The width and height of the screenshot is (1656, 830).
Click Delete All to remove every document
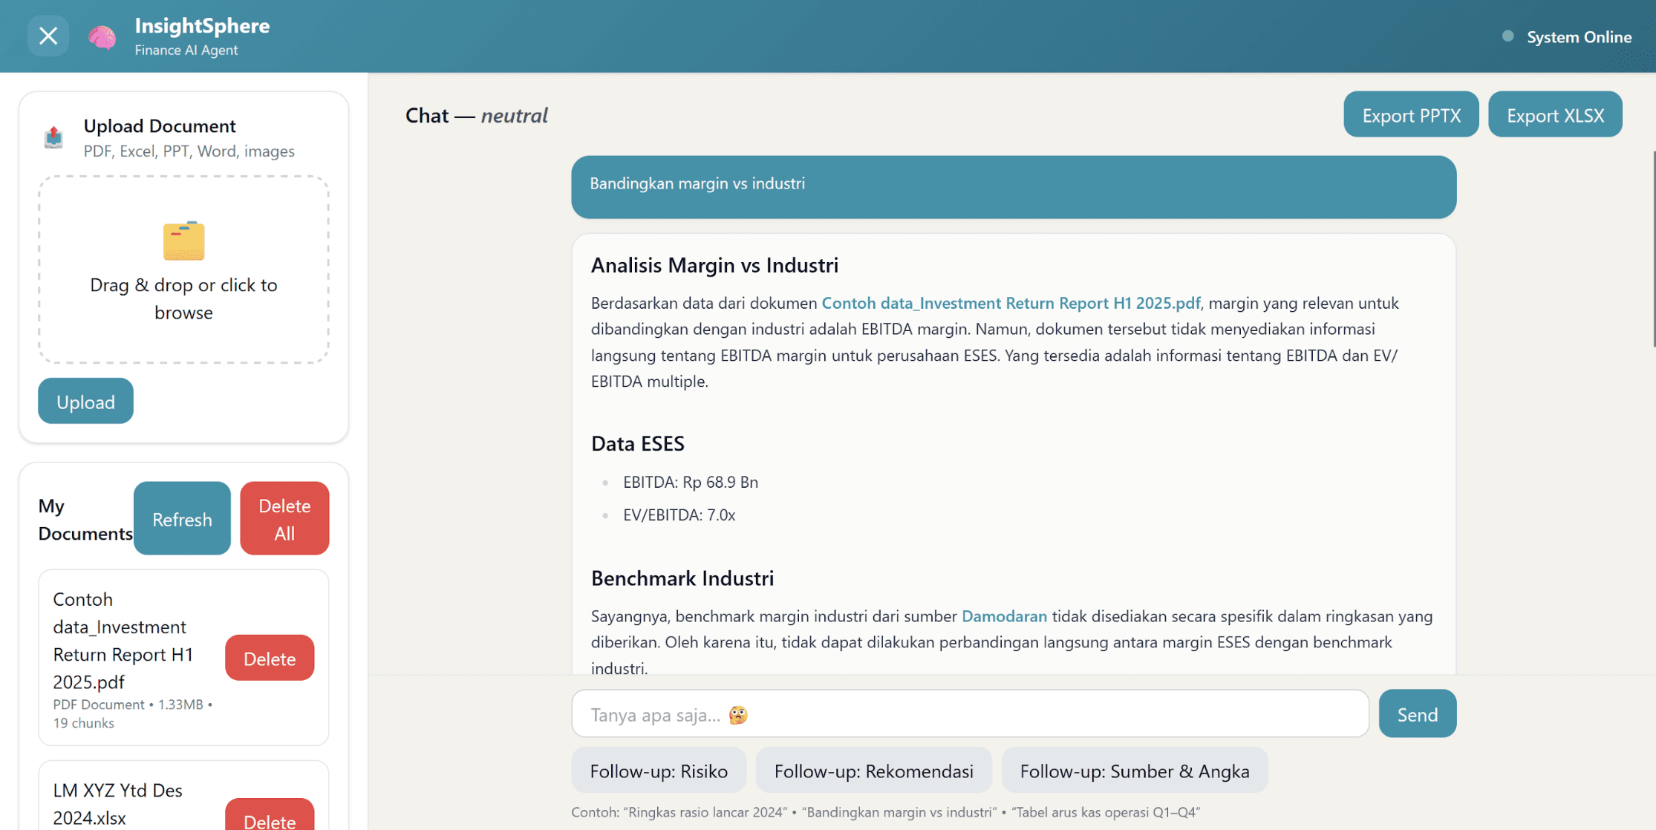284,518
